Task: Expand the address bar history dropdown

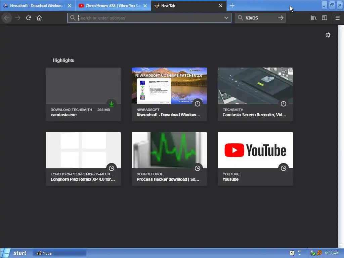Action: 226,18
